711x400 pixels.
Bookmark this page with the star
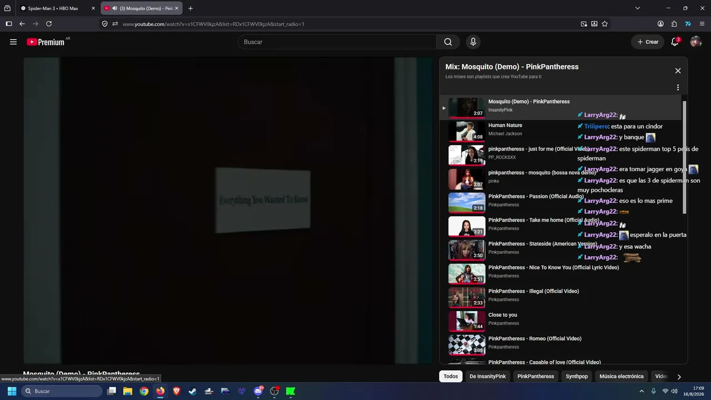pos(605,24)
